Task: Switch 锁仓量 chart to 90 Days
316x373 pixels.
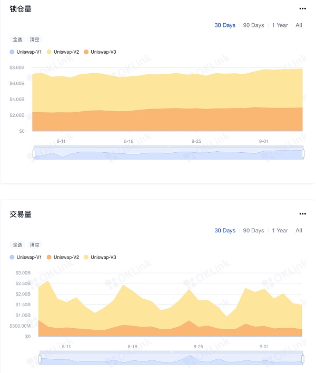Action: pos(253,25)
